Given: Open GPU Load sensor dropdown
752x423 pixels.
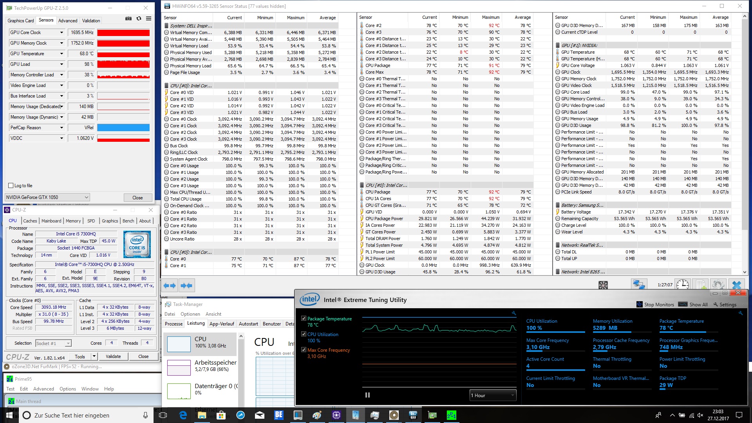Looking at the screenshot, I should click(x=61, y=64).
